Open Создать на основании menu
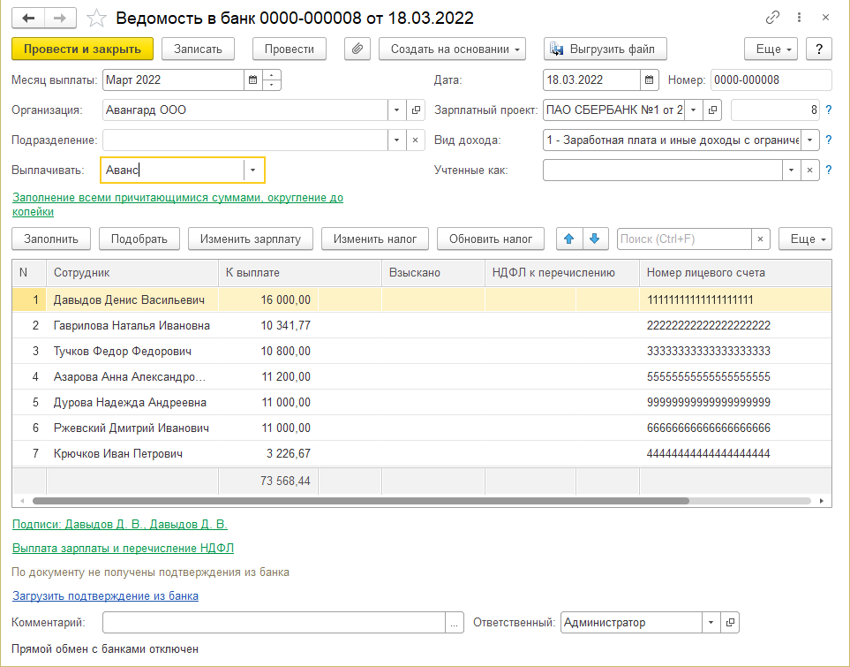 click(452, 49)
